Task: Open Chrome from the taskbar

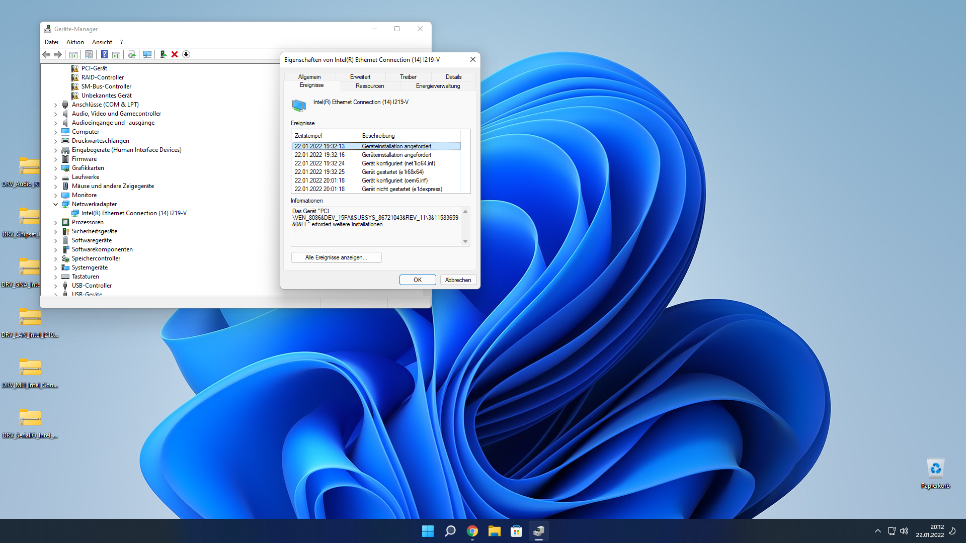Action: [472, 531]
